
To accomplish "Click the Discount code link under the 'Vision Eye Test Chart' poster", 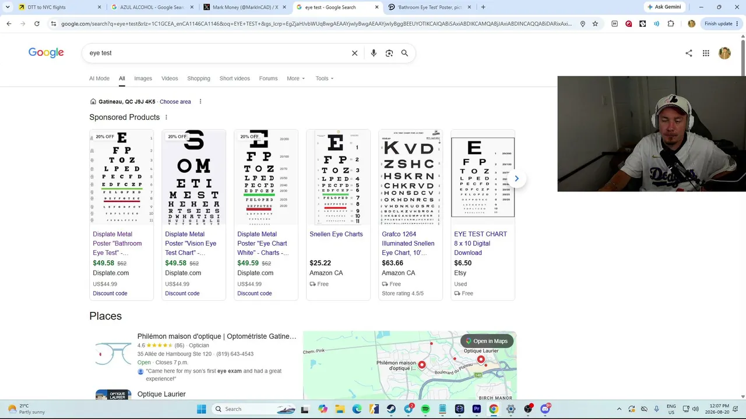I will tap(182, 293).
